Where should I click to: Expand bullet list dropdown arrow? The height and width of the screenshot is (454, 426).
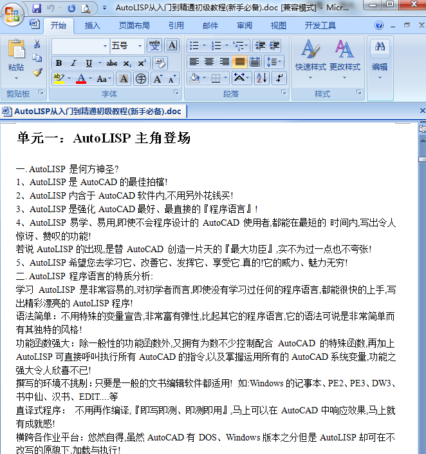204,45
